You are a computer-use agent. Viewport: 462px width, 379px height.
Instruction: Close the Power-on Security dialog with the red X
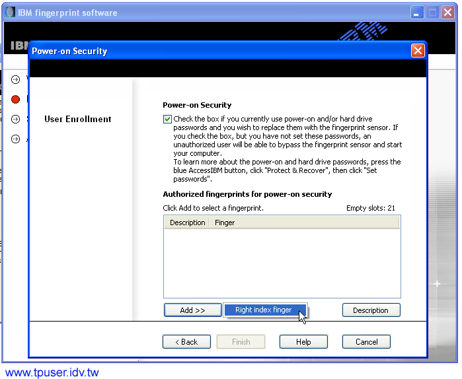pos(418,51)
